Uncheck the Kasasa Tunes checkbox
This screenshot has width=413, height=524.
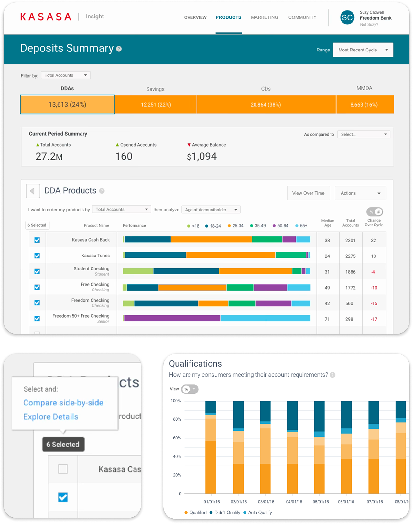tap(37, 256)
